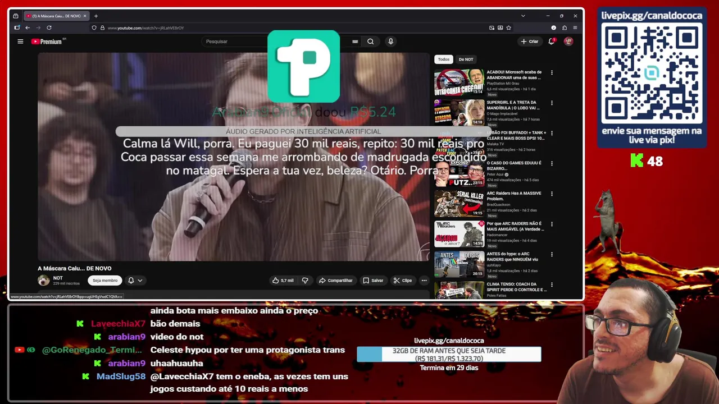Click chat message video do not

[177, 337]
